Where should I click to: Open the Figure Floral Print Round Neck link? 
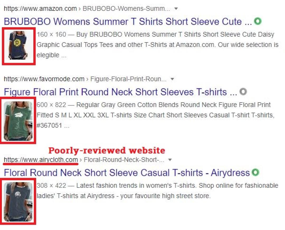[x=120, y=92]
